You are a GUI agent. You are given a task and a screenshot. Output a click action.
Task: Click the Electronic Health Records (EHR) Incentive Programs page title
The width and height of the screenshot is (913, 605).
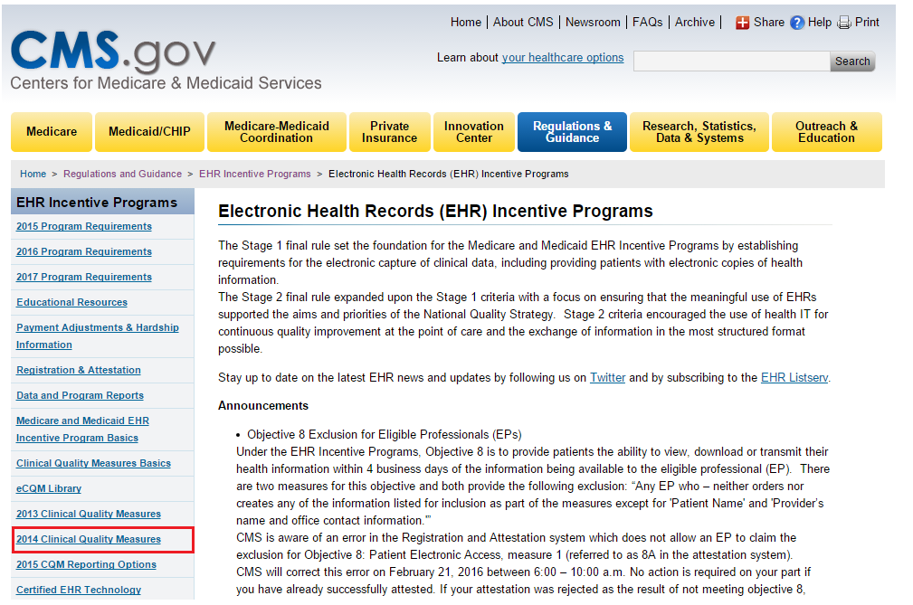pos(435,212)
